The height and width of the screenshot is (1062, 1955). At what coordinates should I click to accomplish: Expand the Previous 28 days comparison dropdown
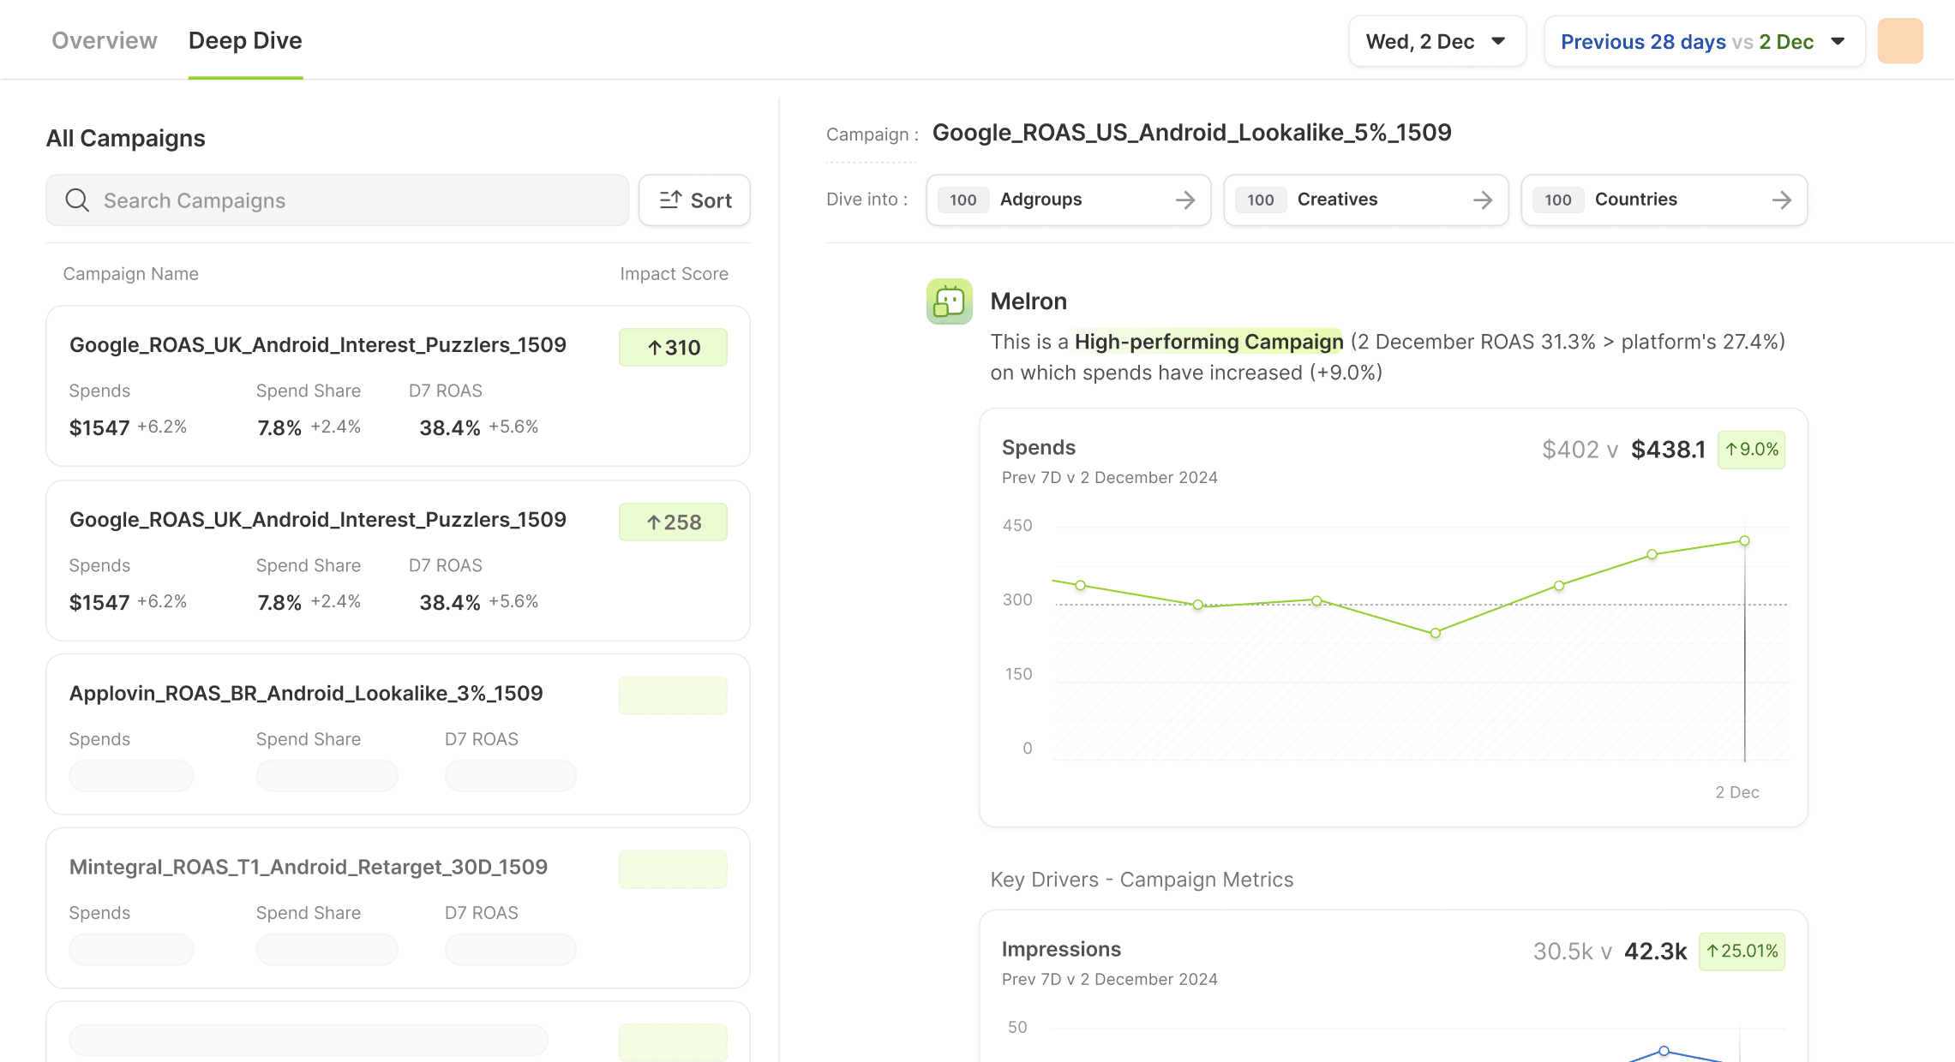click(1703, 42)
